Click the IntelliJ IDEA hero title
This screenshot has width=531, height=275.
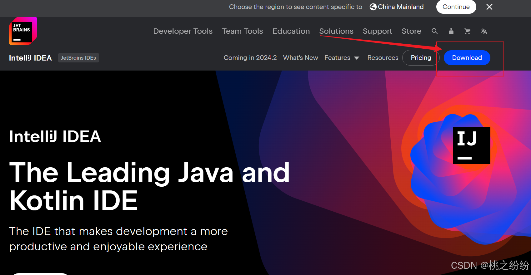click(x=55, y=136)
